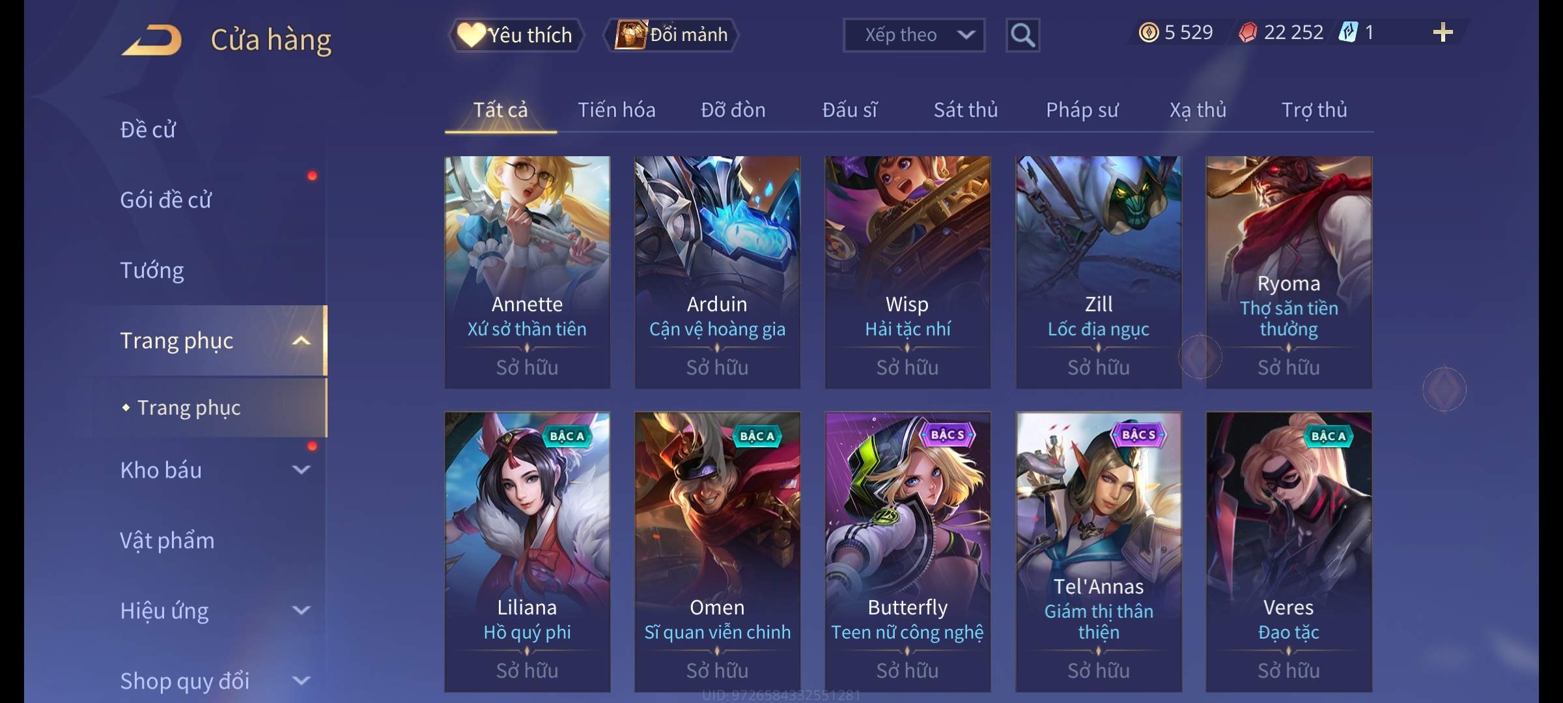Open the Annette Xứ sở thần tiên skin

point(527,272)
